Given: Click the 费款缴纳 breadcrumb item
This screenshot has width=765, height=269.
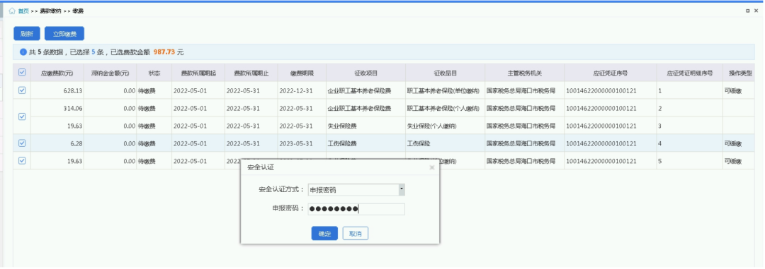Looking at the screenshot, I should (50, 11).
